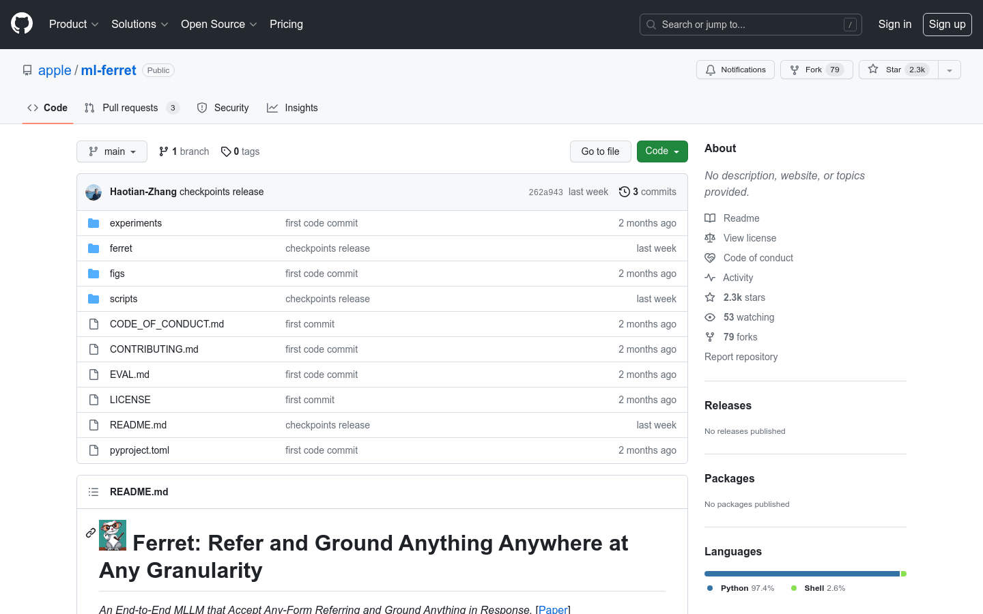This screenshot has width=983, height=614.
Task: Click the tags label icon
Action: click(226, 151)
